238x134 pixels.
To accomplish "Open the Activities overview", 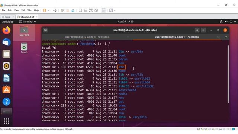I will point(7,22).
